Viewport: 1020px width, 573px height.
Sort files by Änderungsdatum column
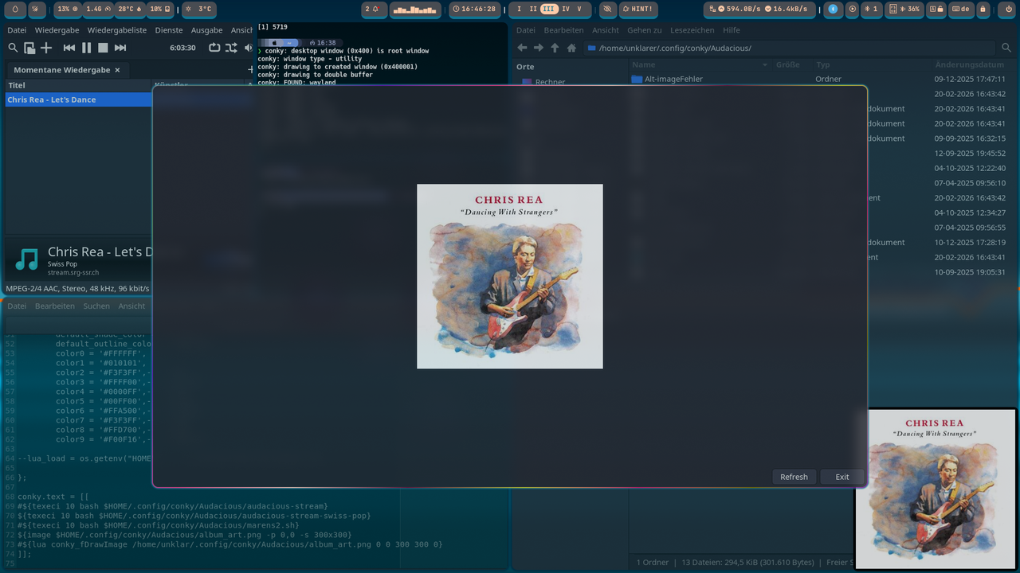tap(970, 64)
